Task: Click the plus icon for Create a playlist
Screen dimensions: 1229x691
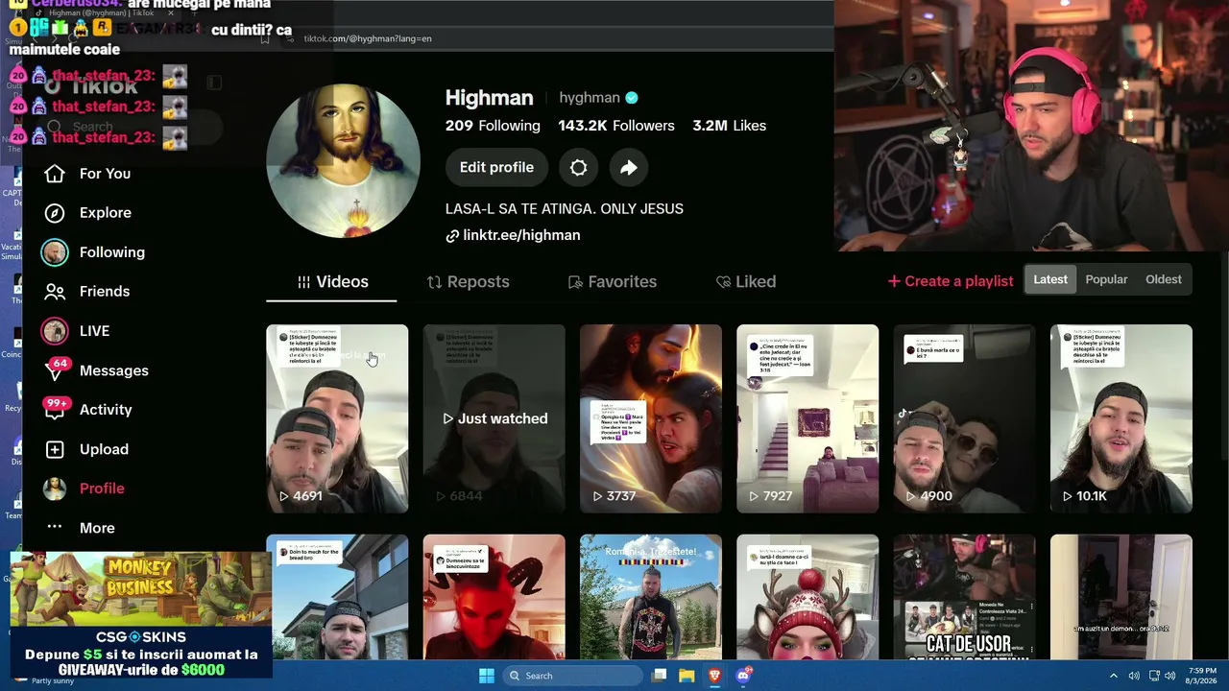Action: click(894, 281)
